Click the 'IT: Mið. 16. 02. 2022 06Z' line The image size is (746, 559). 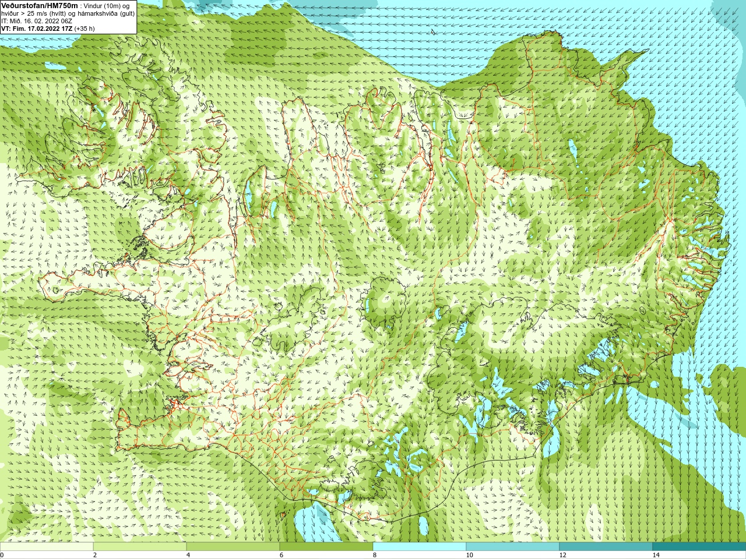pyautogui.click(x=37, y=21)
